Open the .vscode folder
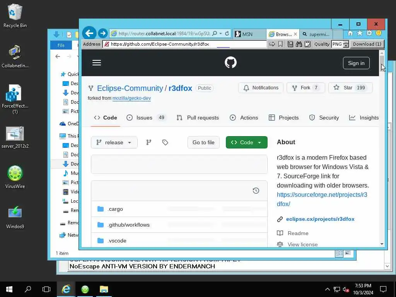 [117, 241]
